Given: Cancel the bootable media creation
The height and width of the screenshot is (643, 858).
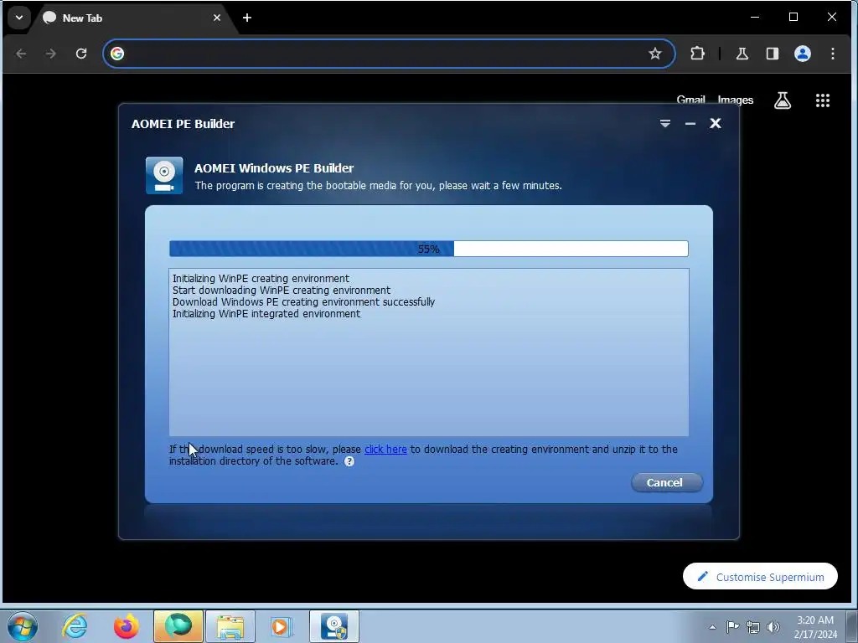Looking at the screenshot, I should click(666, 482).
